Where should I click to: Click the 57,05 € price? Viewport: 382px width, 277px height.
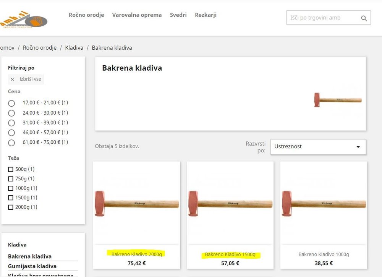(x=230, y=263)
